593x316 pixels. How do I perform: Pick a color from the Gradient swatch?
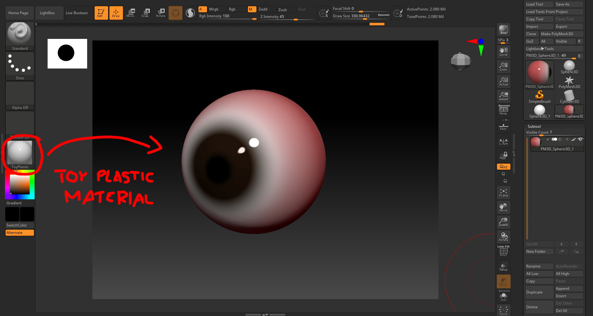[19, 185]
